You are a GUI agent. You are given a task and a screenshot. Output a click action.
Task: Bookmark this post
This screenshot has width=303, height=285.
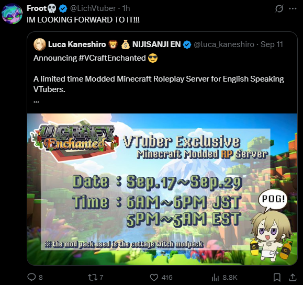277,278
